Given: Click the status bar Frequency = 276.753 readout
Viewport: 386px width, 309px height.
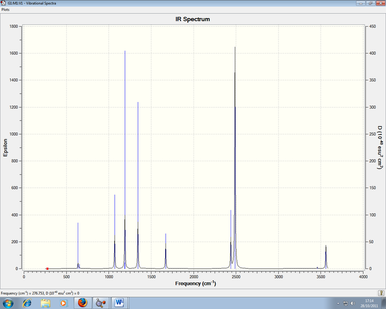Looking at the screenshot, I should [x=40, y=293].
